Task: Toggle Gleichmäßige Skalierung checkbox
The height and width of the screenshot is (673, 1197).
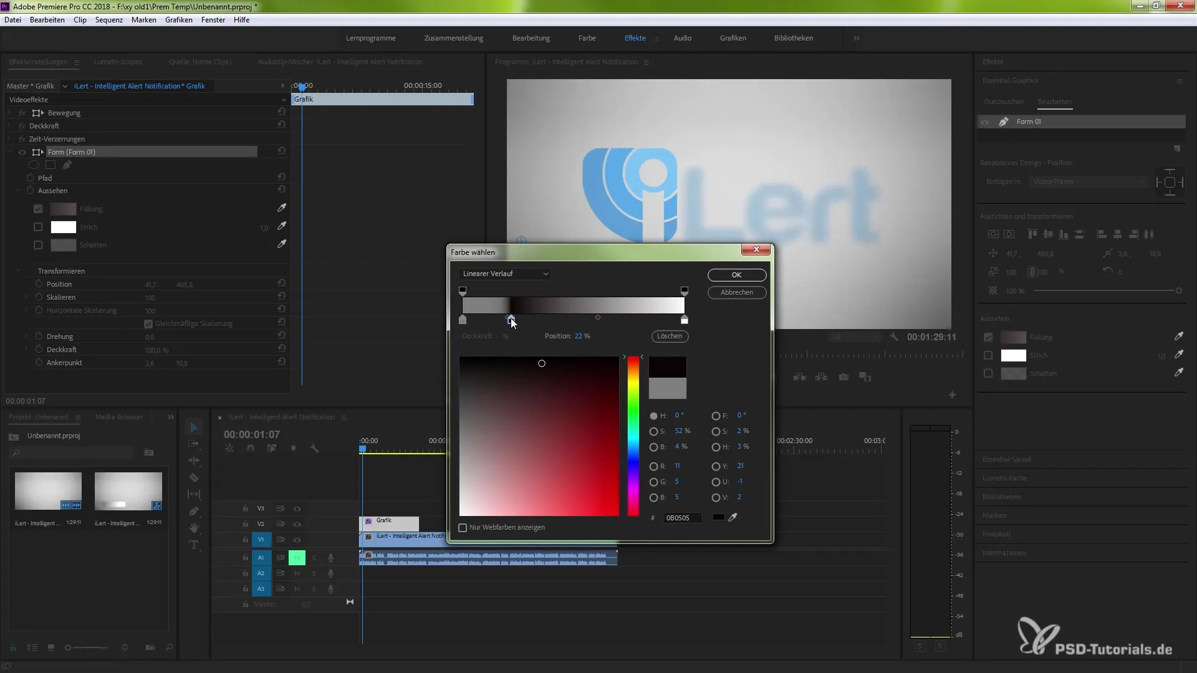Action: pyautogui.click(x=148, y=324)
